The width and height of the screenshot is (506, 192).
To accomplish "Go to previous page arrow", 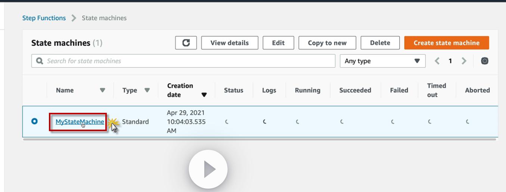I will [437, 61].
